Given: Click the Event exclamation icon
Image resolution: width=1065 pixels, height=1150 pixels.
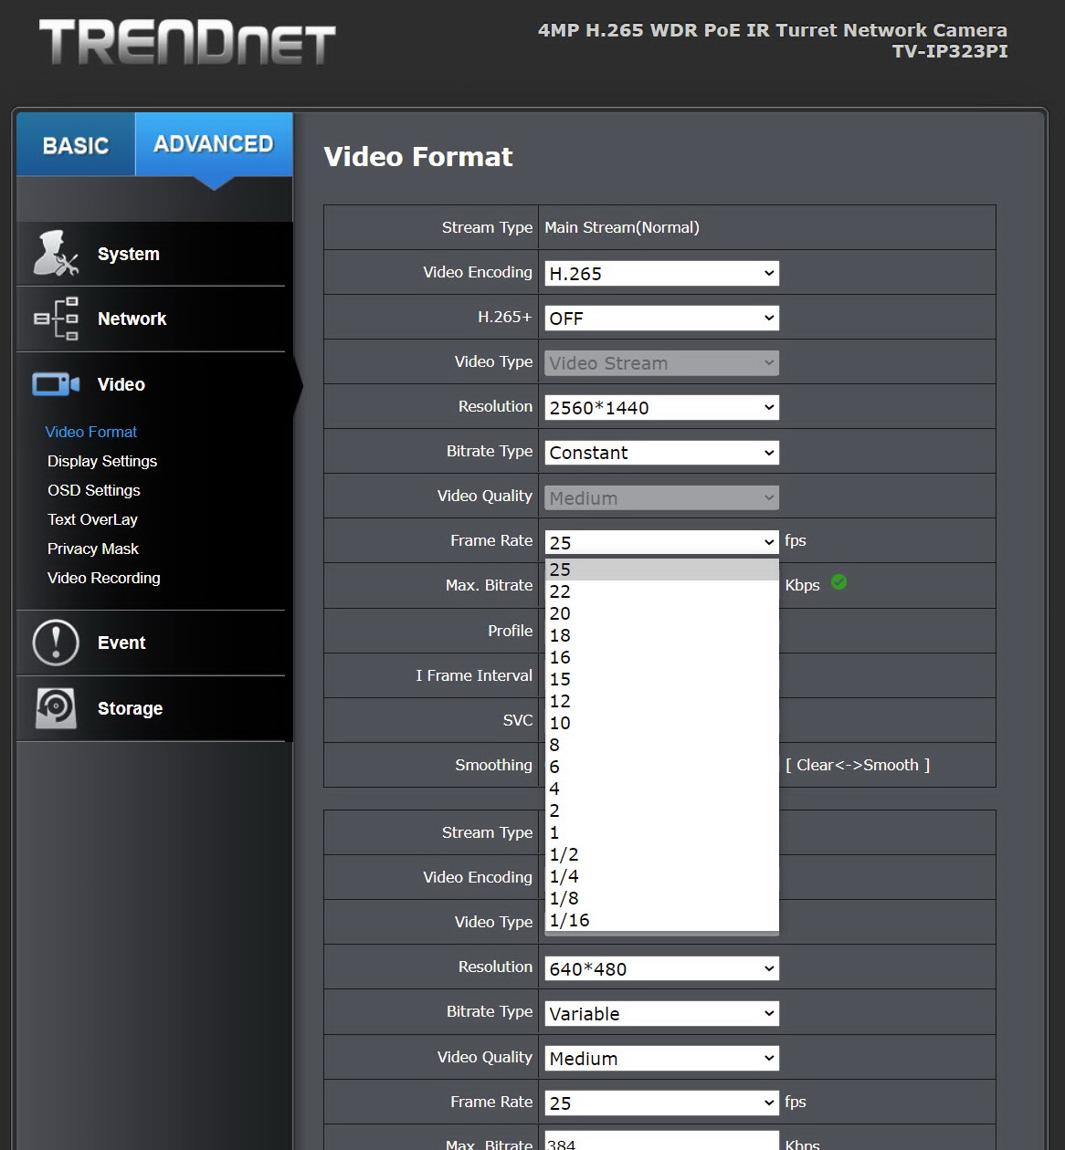Looking at the screenshot, I should [x=56, y=643].
